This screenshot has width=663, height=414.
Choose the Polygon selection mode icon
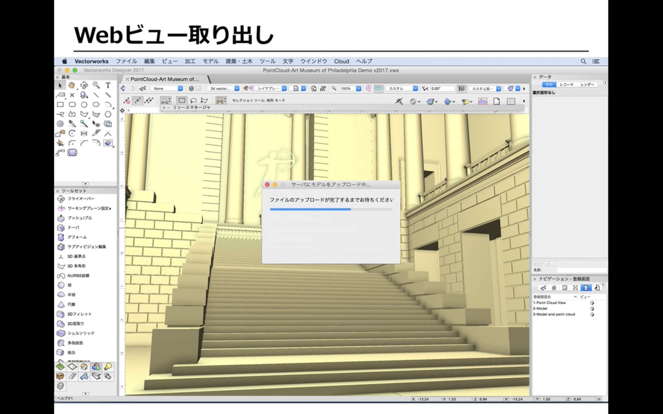pos(204,100)
